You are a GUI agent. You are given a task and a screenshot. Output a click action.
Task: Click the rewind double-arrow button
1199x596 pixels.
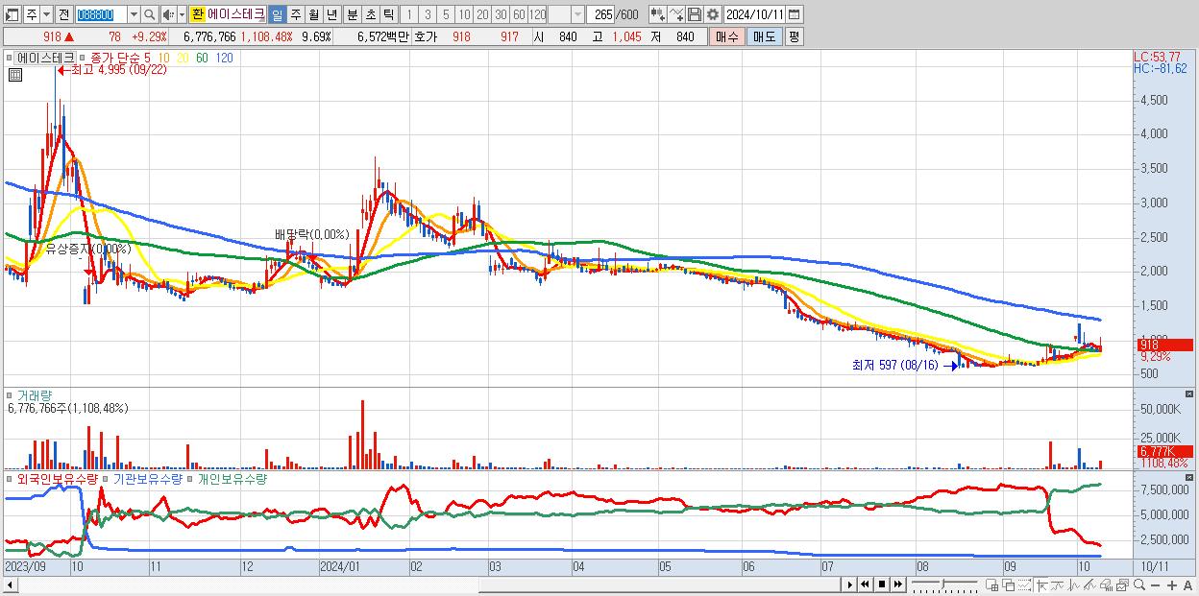[865, 584]
